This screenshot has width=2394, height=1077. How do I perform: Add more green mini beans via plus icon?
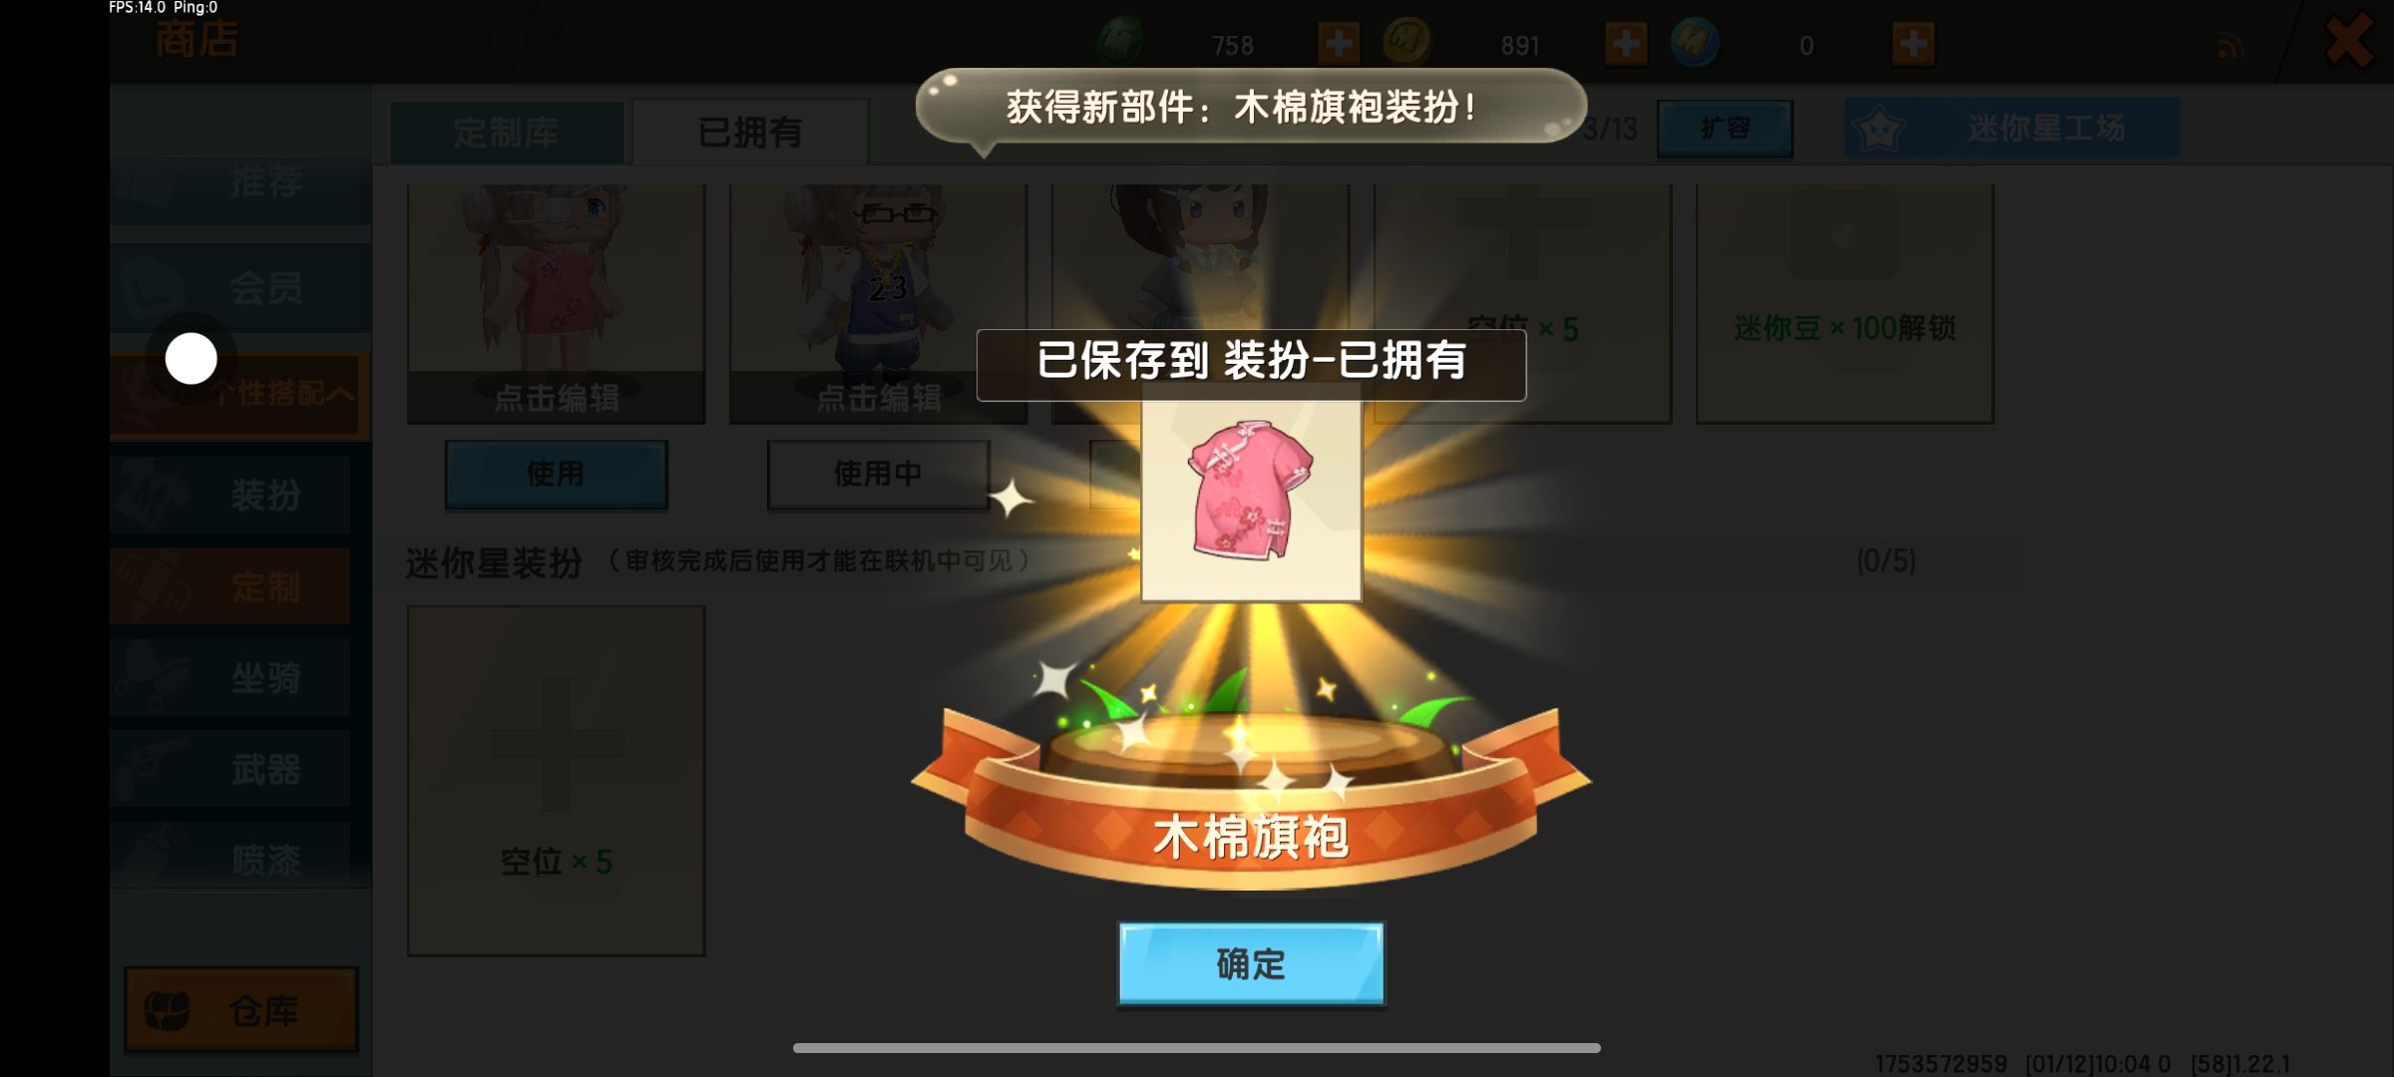tap(1339, 44)
